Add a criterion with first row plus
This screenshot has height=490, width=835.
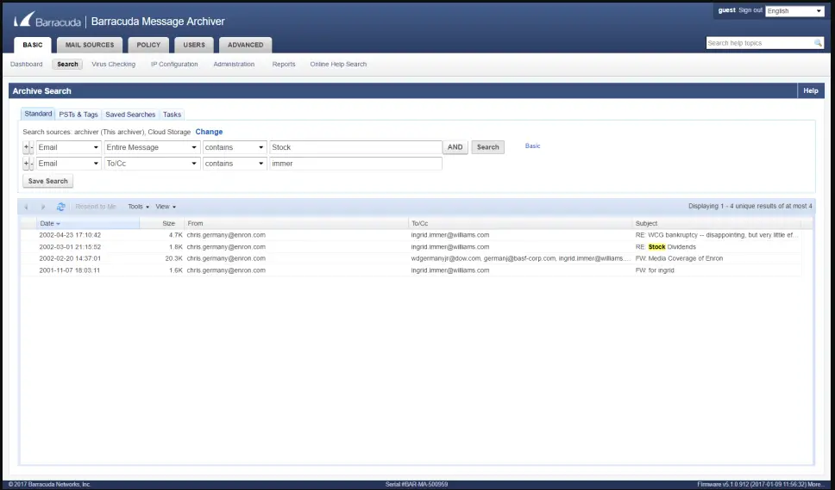click(25, 147)
